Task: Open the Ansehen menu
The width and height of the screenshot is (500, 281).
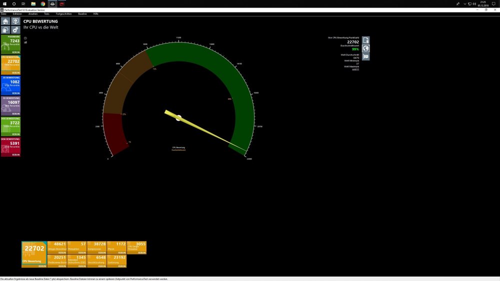Action: [33, 14]
